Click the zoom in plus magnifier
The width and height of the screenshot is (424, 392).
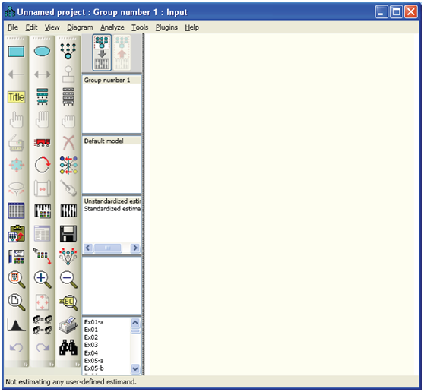coord(43,280)
